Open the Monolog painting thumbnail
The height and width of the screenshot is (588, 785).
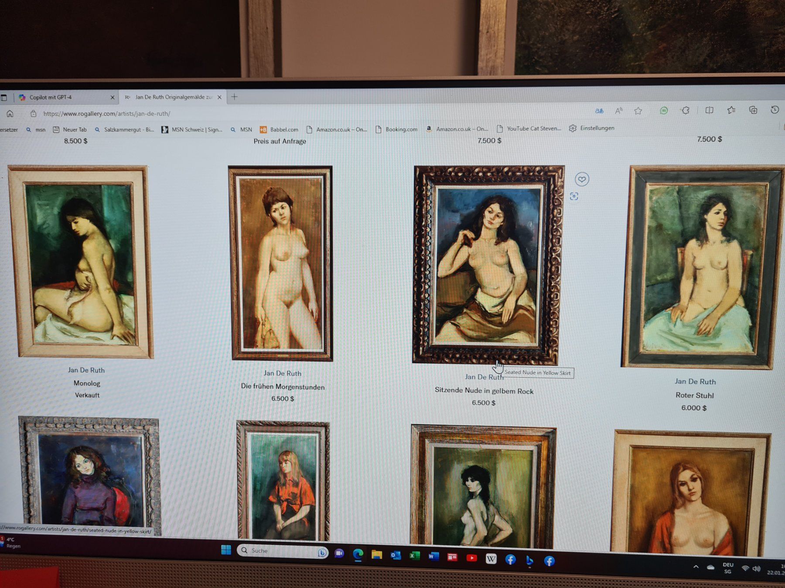click(x=81, y=262)
